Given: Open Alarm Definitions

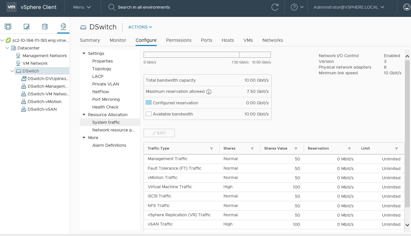Looking at the screenshot, I should [x=109, y=145].
